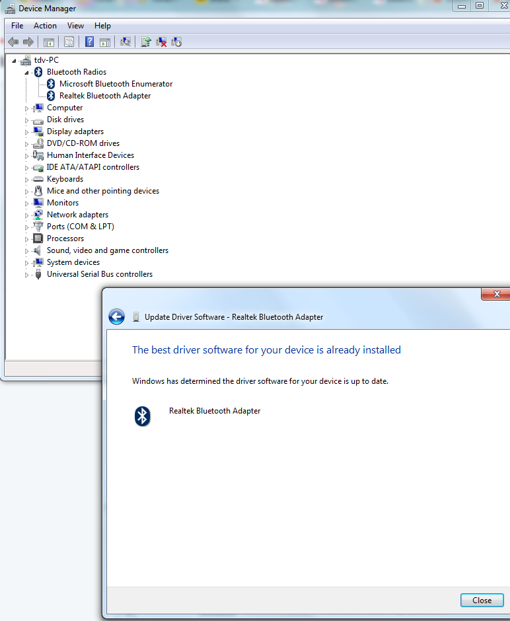
Task: Expand the Monitors category
Action: point(26,203)
